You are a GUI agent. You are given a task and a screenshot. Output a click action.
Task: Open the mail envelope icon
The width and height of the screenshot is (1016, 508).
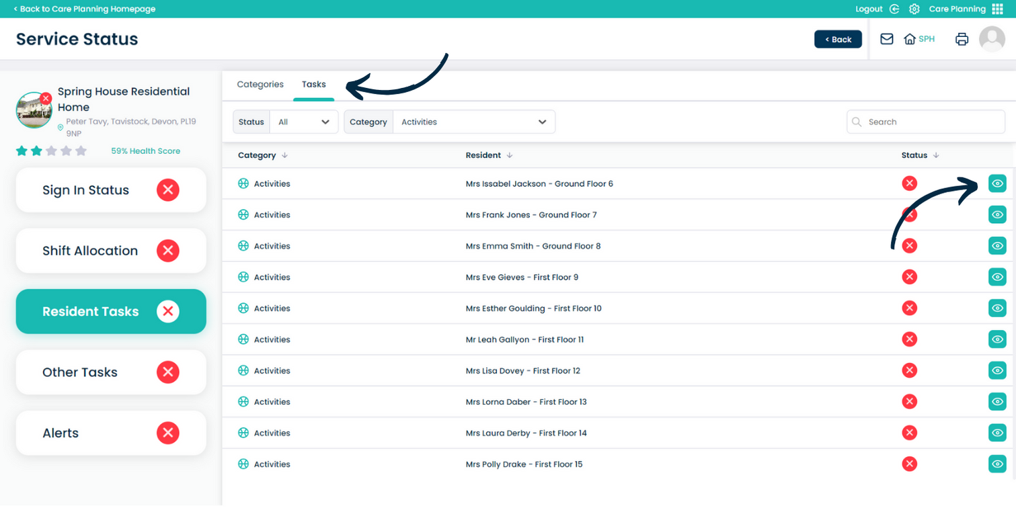click(886, 39)
